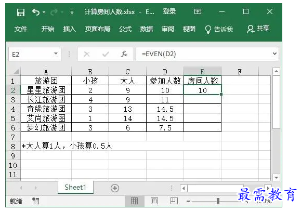This screenshot has width=301, height=211.
Task: Select column B header
Action: pos(90,72)
